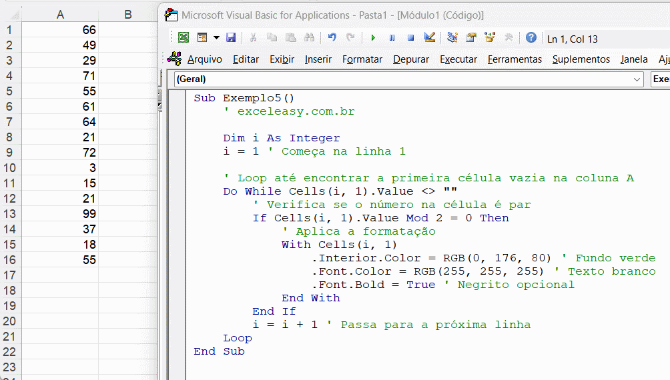Run the macro with the green play button

(373, 38)
